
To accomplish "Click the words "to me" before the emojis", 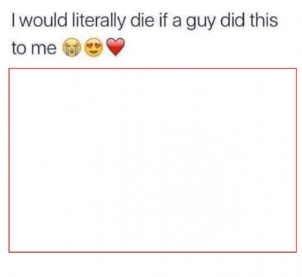I will coord(34,48).
